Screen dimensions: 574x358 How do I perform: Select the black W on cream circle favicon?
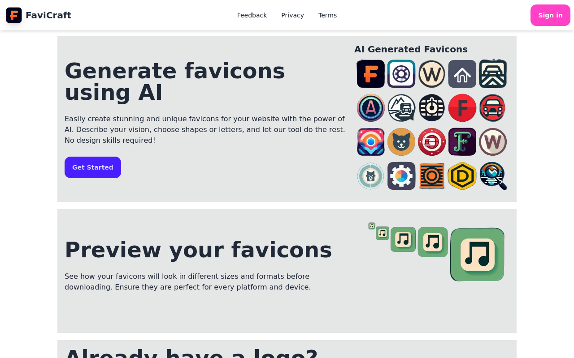coord(432,74)
